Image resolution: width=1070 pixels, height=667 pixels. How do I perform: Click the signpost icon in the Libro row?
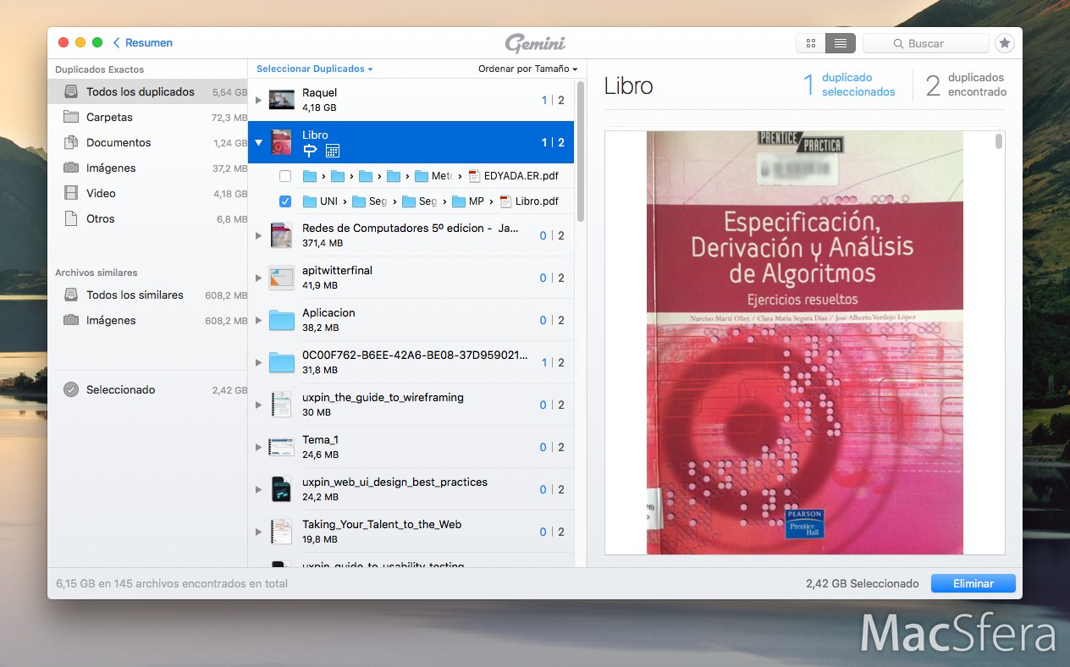tap(310, 151)
